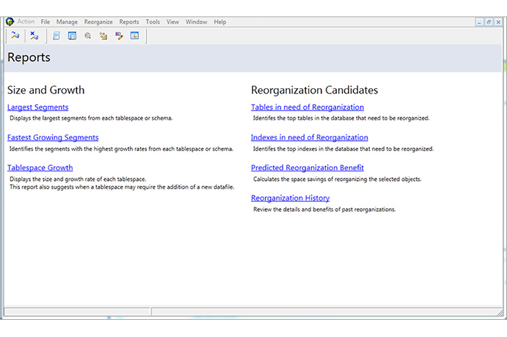Open the Action menu
This screenshot has width=507, height=337.
(x=26, y=21)
